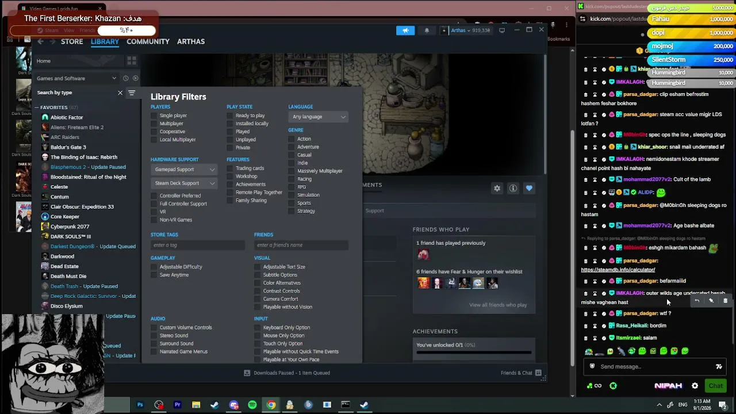Click the Downloads Paused status icon
The width and height of the screenshot is (736, 414).
[x=247, y=373]
